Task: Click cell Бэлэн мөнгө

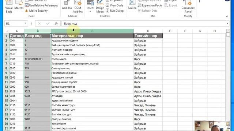Action: point(92,59)
